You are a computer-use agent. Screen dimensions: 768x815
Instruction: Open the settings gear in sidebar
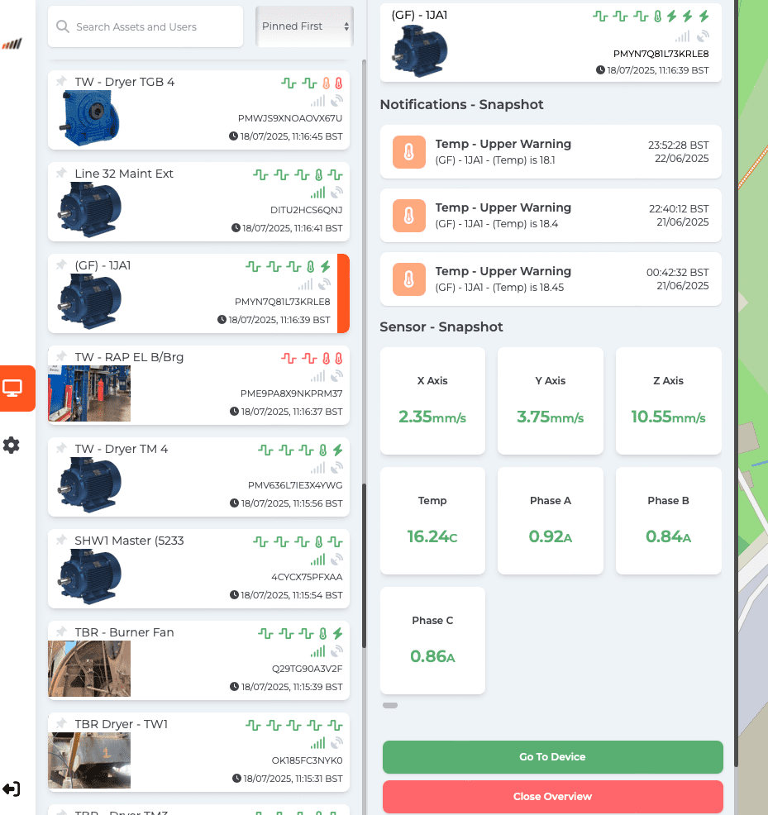[x=12, y=446]
